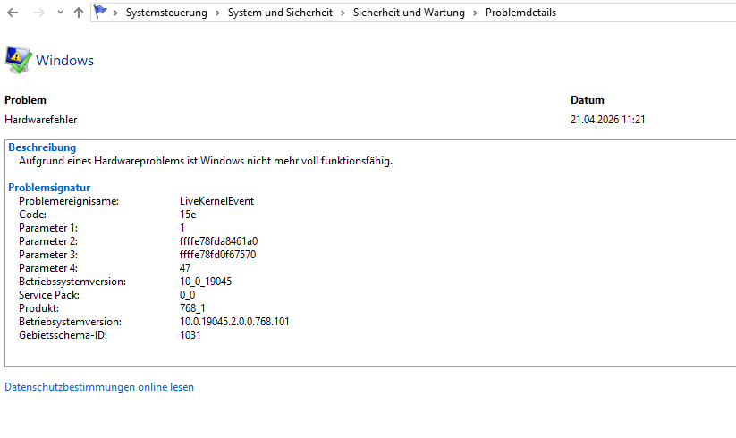The width and height of the screenshot is (736, 438).
Task: Select OS version 10_0_19045
Action: [206, 282]
